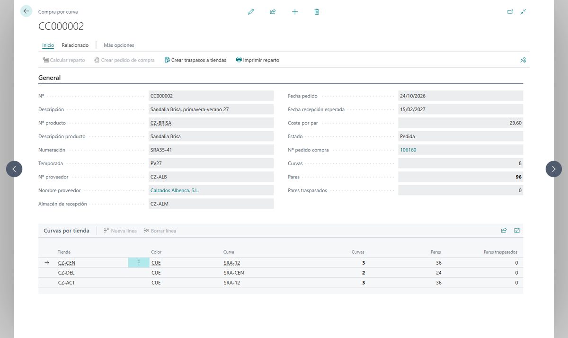Open supplier link Calzados Albenca, S.L.

pos(174,190)
